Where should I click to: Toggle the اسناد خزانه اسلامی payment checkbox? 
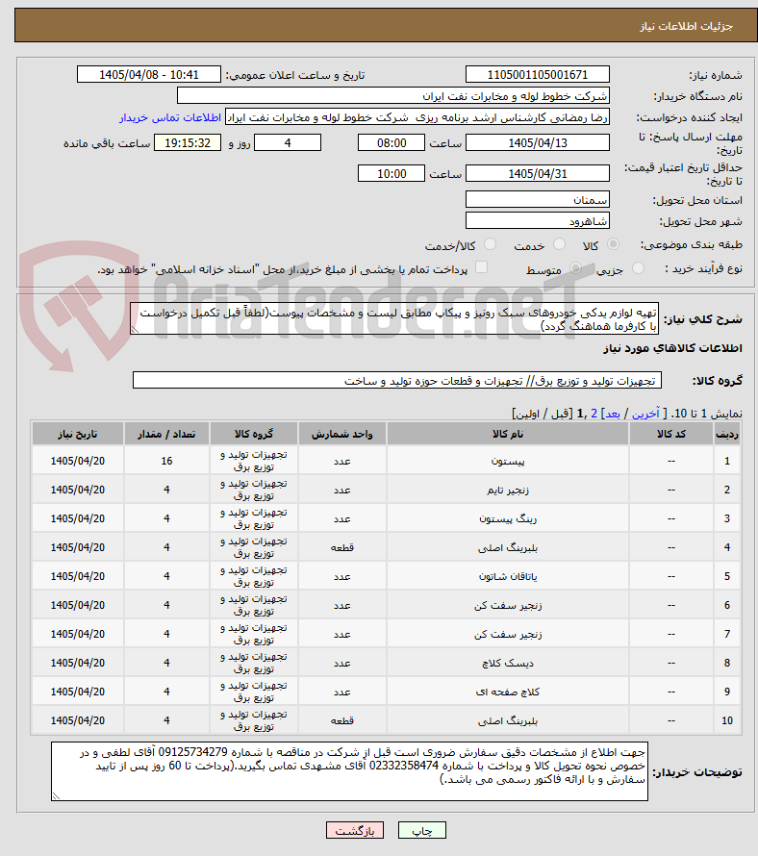(x=481, y=267)
